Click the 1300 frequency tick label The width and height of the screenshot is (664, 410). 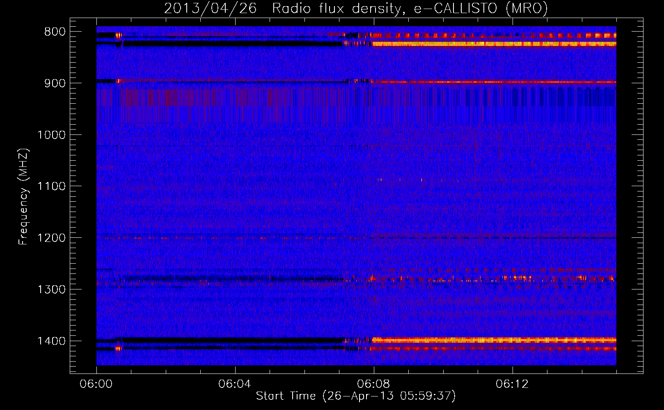click(51, 289)
